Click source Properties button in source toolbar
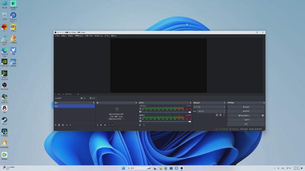 83,98
